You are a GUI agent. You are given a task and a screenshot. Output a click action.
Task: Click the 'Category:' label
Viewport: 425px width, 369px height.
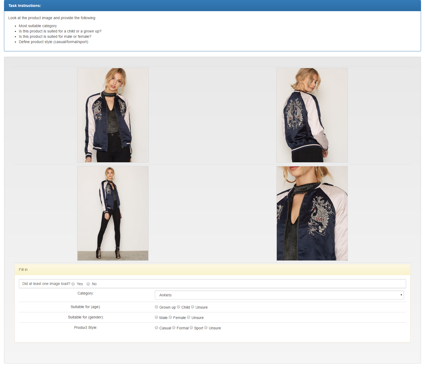(x=86, y=293)
